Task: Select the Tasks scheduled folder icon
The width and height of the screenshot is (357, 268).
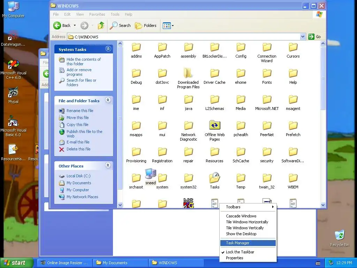Action: point(214,178)
